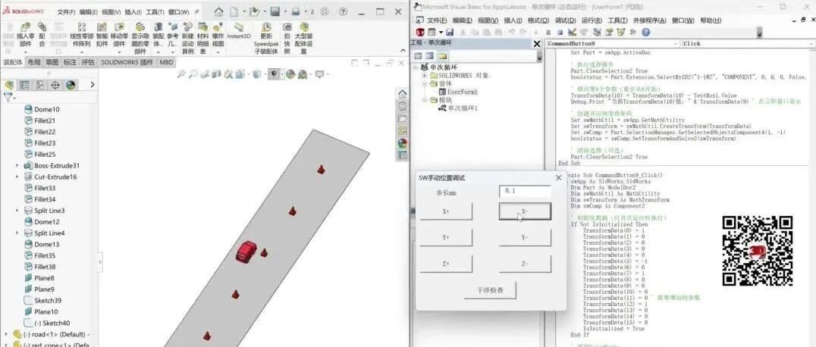Click 更新Speedpak子装配体 icon
This screenshot has height=347, width=816.
coord(266,27)
